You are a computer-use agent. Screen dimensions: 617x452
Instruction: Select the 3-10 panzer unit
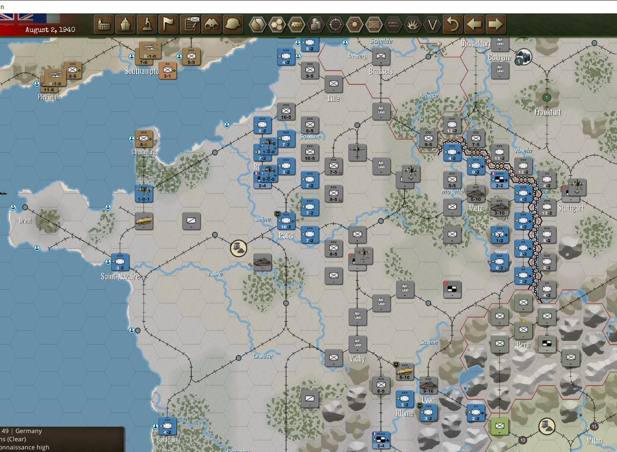[499, 207]
